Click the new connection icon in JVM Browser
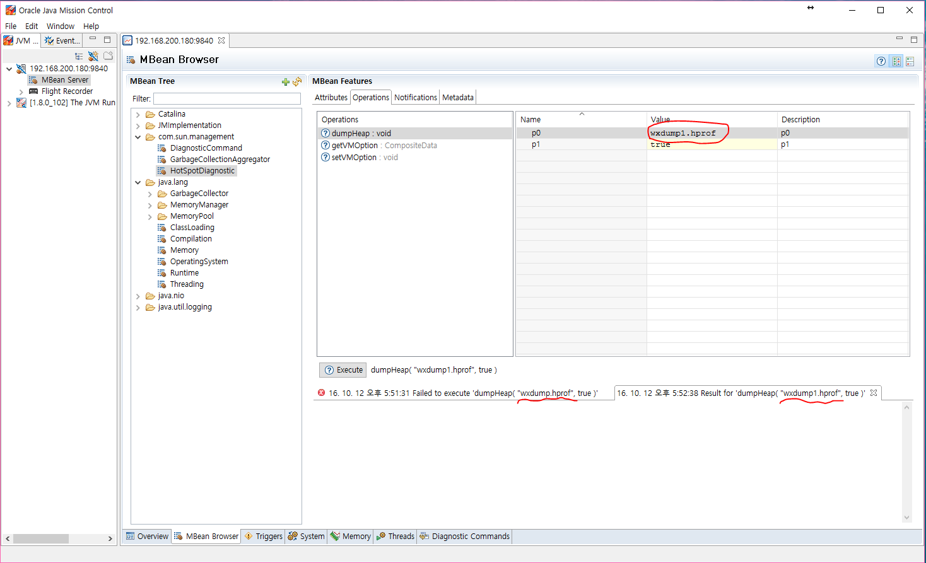The image size is (926, 563). [93, 56]
